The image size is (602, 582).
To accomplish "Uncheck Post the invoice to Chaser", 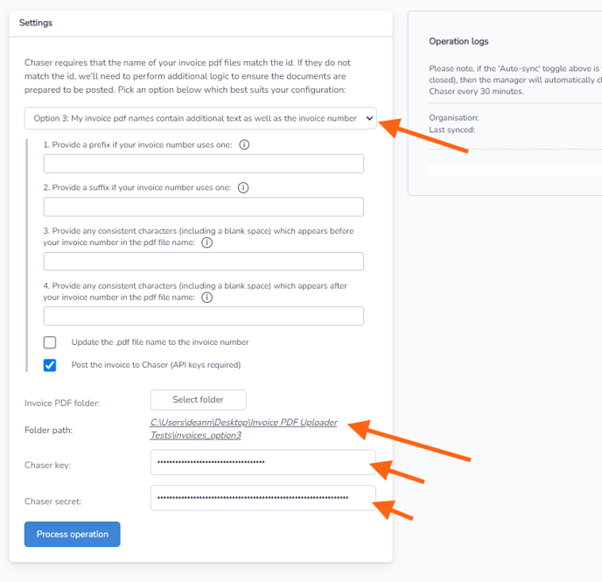I will click(x=50, y=365).
